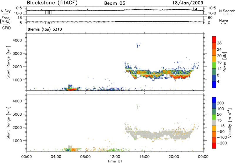
Task: Select the "N.Sky" legend label
Action: click(6, 11)
